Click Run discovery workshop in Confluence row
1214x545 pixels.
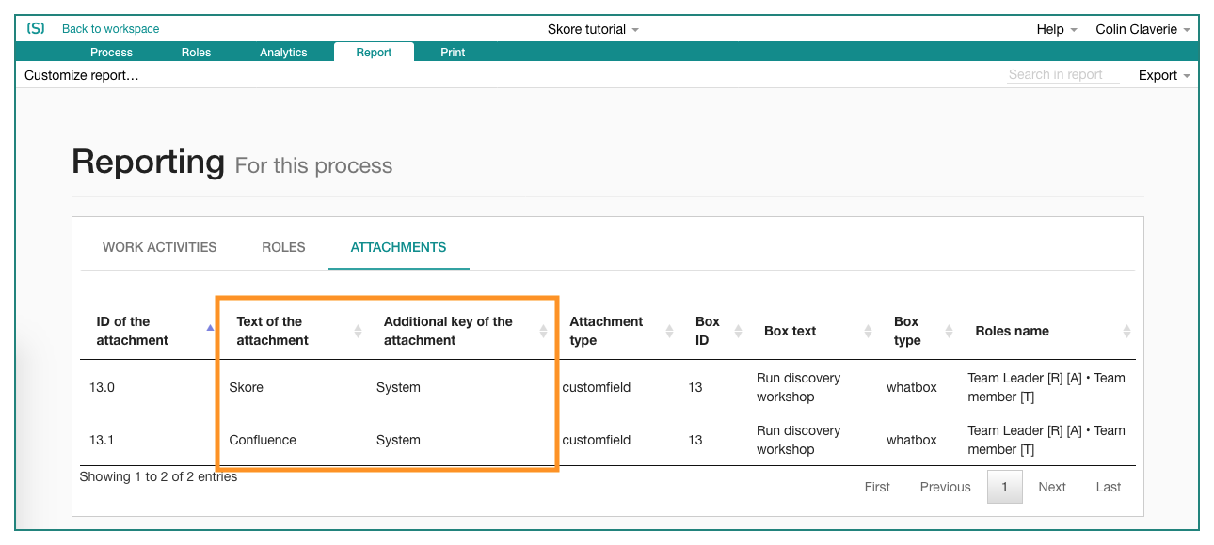click(x=799, y=440)
